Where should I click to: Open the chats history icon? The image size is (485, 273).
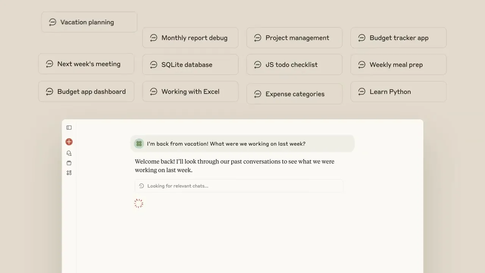pos(69,153)
